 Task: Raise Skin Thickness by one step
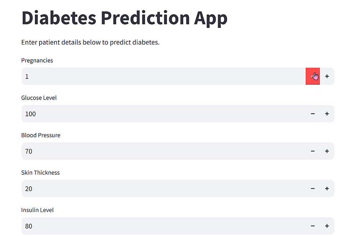(x=327, y=189)
